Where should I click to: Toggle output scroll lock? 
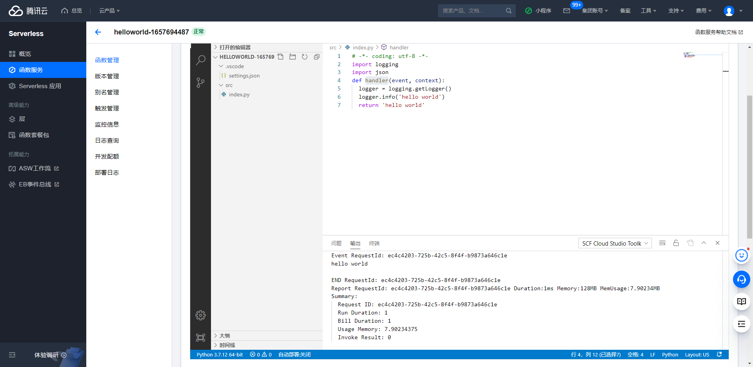tap(676, 243)
